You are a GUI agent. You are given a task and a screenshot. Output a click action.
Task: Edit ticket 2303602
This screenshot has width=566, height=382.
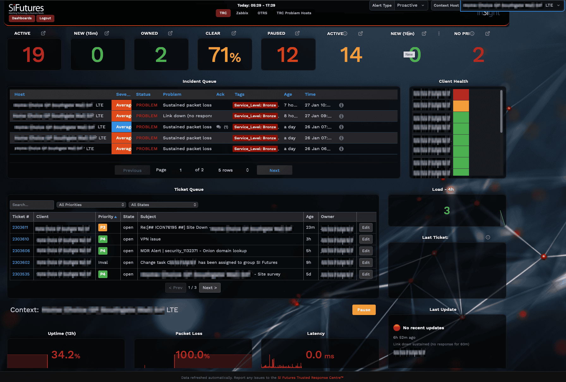[366, 263]
